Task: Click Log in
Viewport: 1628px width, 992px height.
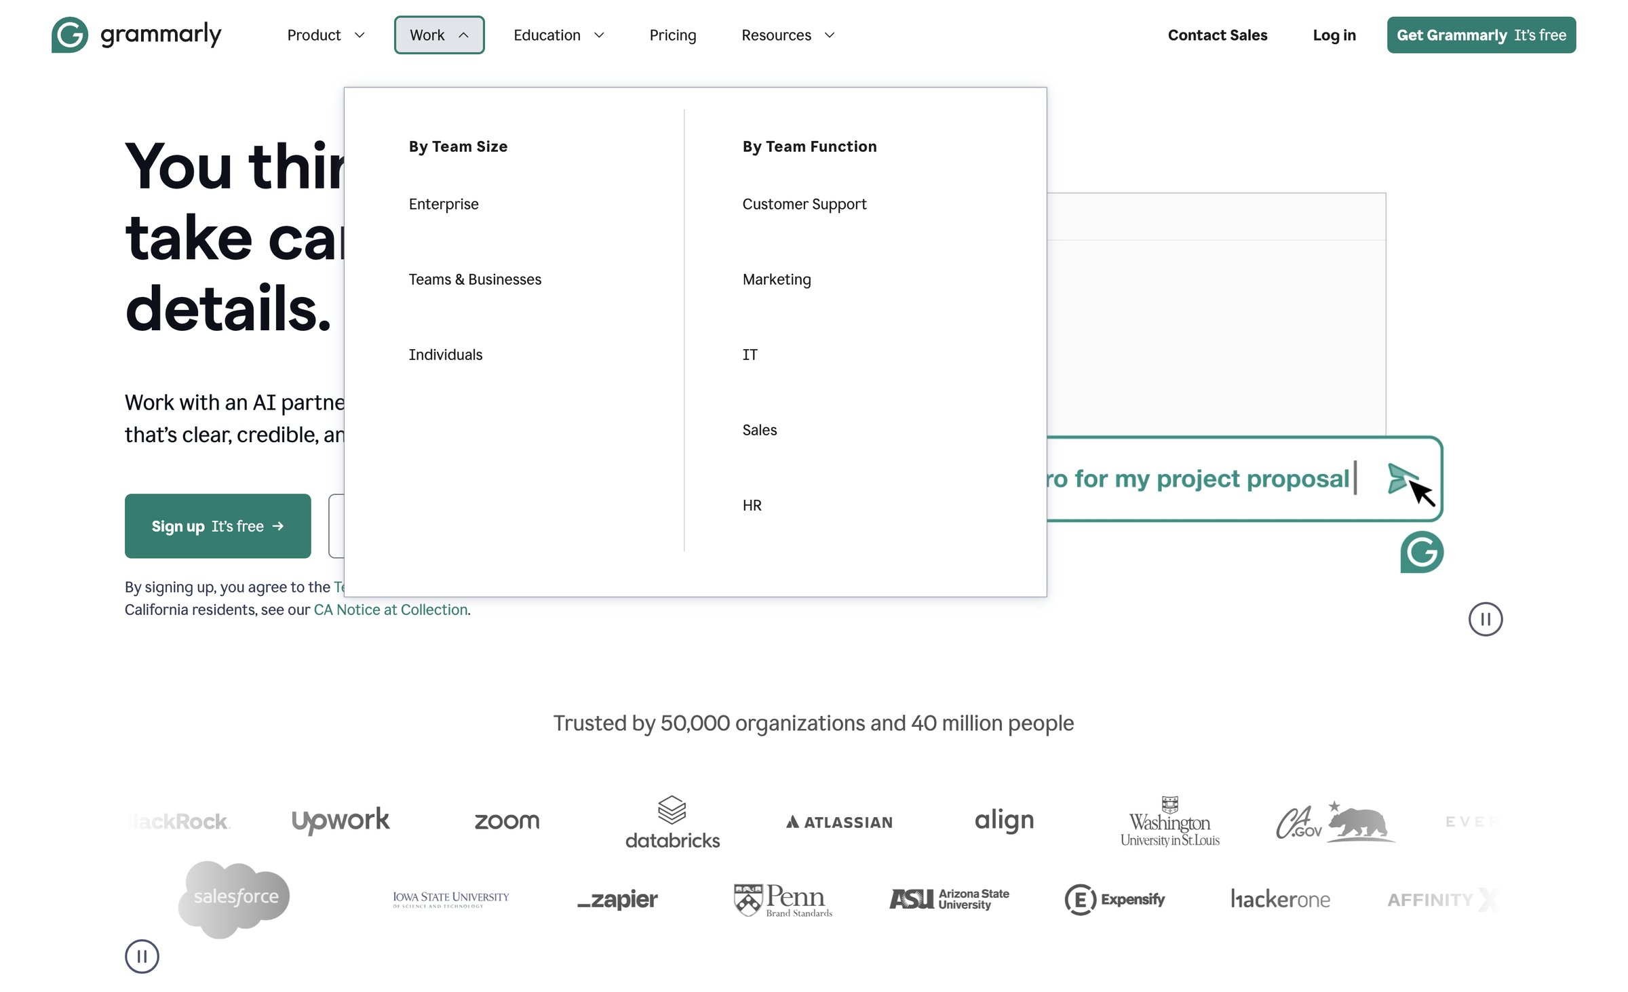Action: (x=1334, y=35)
